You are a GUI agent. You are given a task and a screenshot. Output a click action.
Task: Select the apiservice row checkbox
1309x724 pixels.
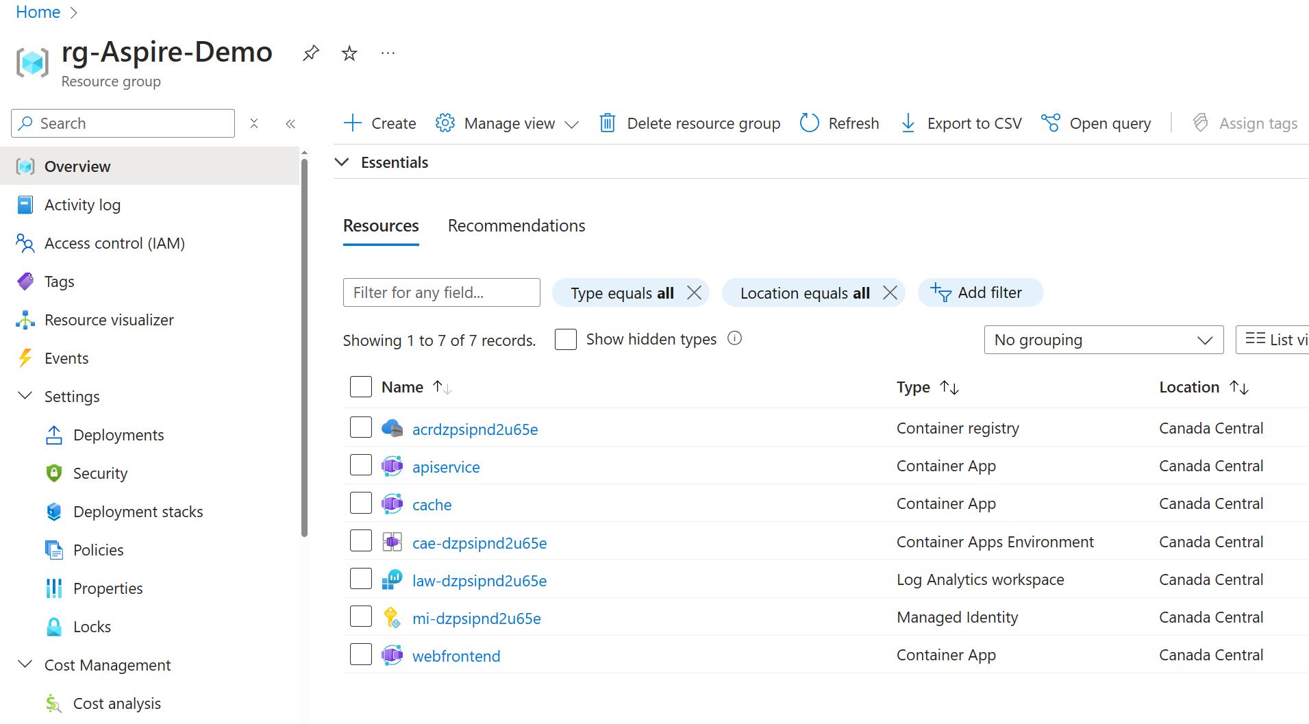[x=361, y=465]
